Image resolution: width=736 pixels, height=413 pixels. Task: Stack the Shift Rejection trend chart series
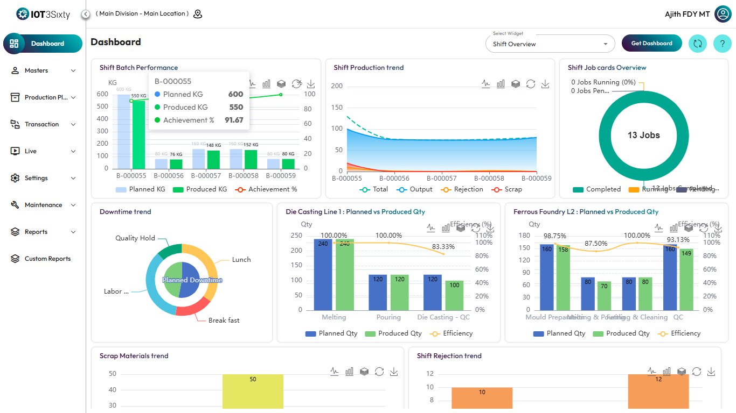click(682, 372)
